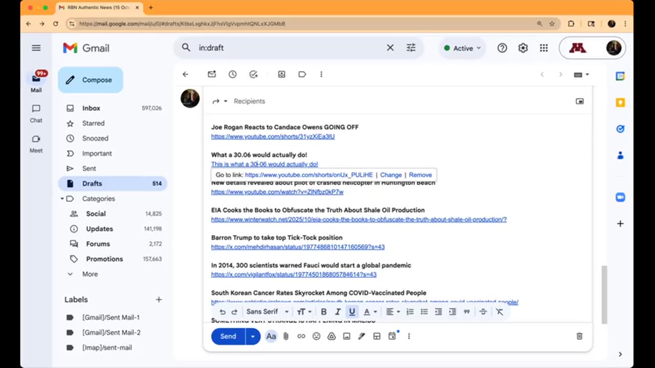
Task: Open the Sent folder
Action: [113, 169]
